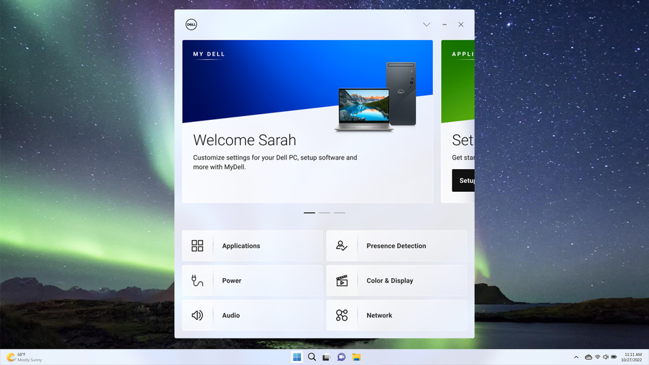The height and width of the screenshot is (365, 649).
Task: Open Color & Display settings label
Action: click(389, 280)
